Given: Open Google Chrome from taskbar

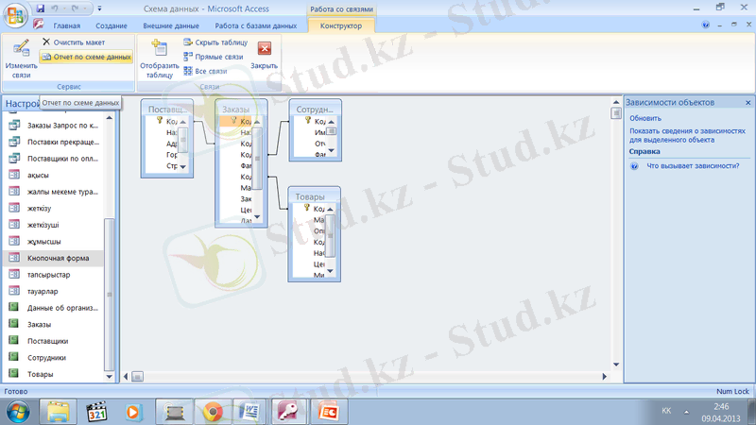Looking at the screenshot, I should tap(212, 412).
